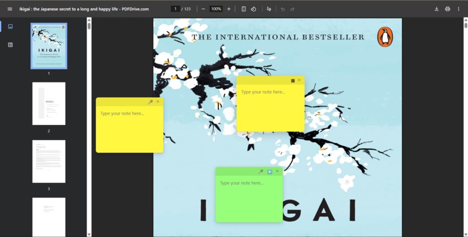Click 'THE INTERNATIONAL BESTSELLER' cover text
Image resolution: width=468 pixels, height=237 pixels.
click(278, 37)
